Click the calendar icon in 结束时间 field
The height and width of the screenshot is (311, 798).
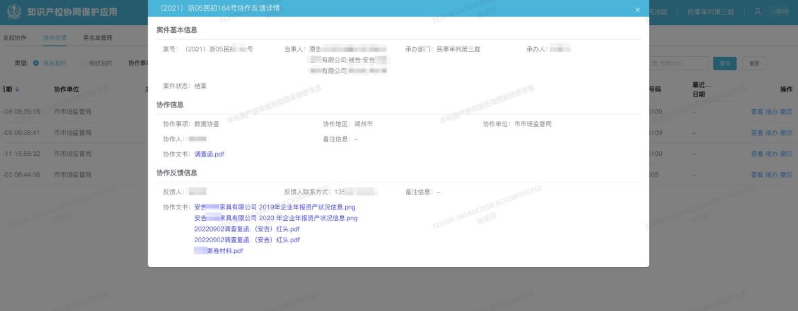pyautogui.click(x=654, y=63)
